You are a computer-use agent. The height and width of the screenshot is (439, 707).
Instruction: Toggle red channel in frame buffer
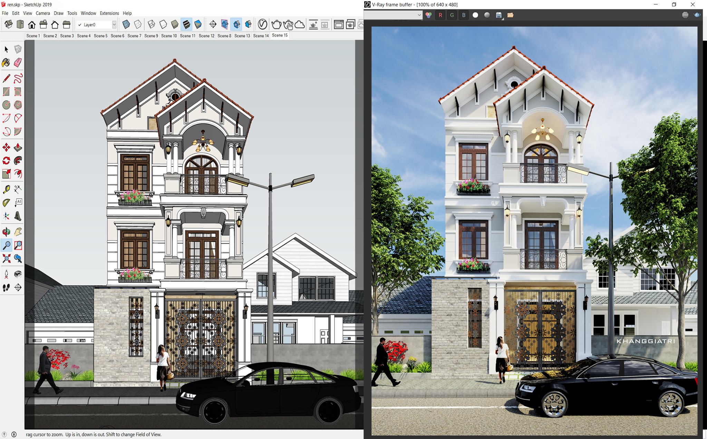[440, 15]
